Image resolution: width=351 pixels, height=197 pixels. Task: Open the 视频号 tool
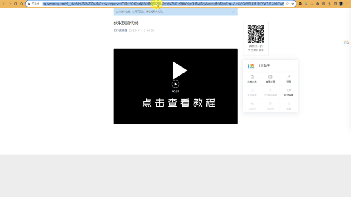[270, 106]
